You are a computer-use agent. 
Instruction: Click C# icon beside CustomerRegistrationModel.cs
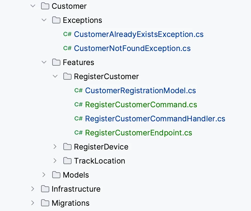tap(78, 91)
